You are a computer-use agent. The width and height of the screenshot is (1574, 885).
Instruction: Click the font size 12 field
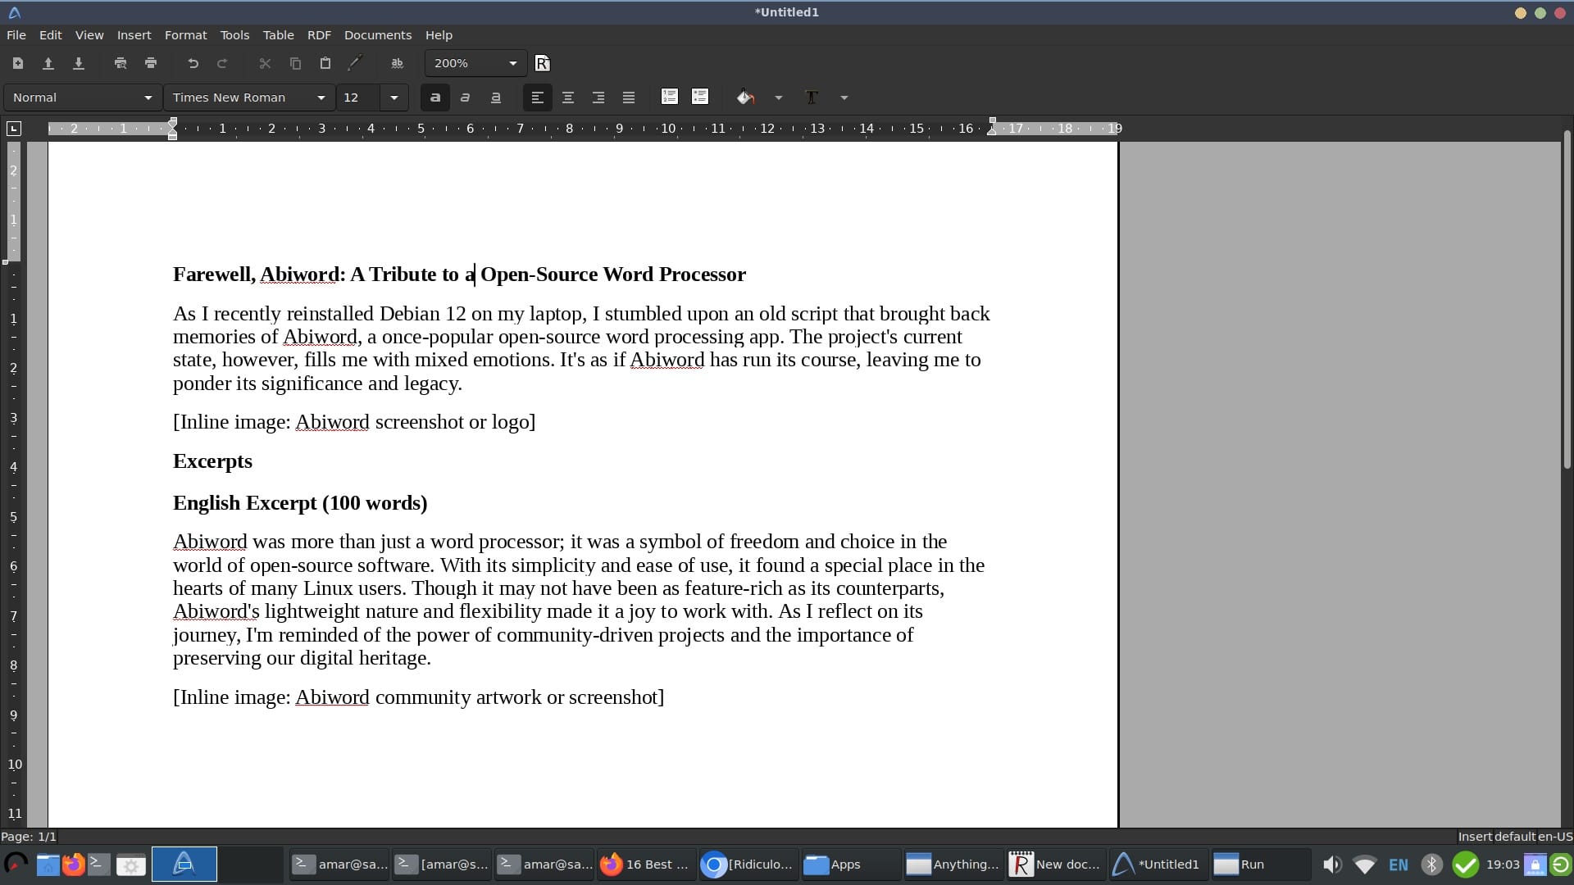pyautogui.click(x=358, y=98)
